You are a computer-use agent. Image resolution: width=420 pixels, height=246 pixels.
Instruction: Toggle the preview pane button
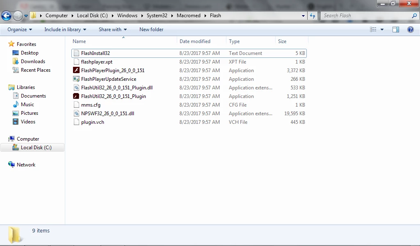(396, 30)
